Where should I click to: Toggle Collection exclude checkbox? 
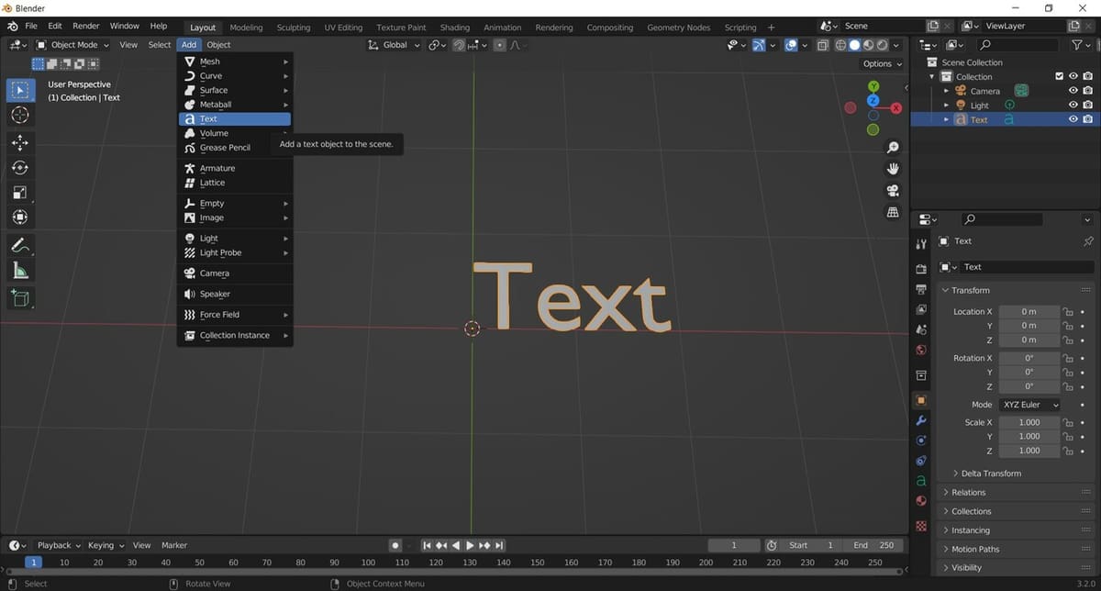pos(1060,76)
